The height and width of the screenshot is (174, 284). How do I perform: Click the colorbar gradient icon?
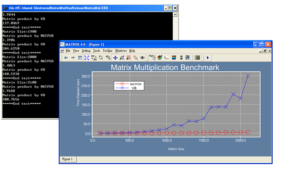(181, 58)
